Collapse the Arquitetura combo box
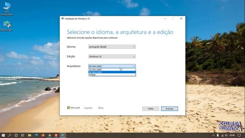This screenshot has height=138, width=245. pos(112,66)
